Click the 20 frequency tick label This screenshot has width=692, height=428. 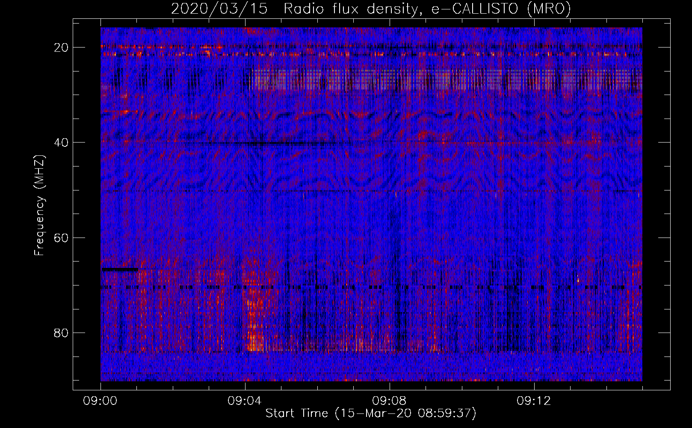coord(62,48)
